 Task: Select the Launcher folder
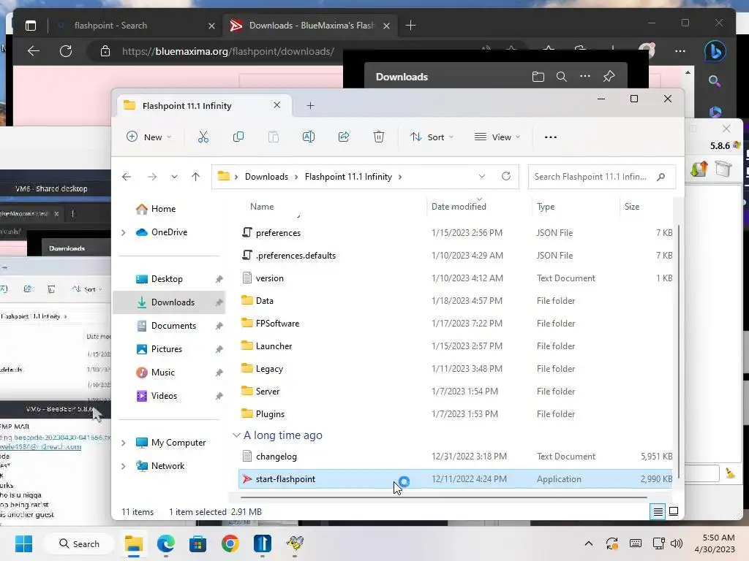tap(455, 346)
